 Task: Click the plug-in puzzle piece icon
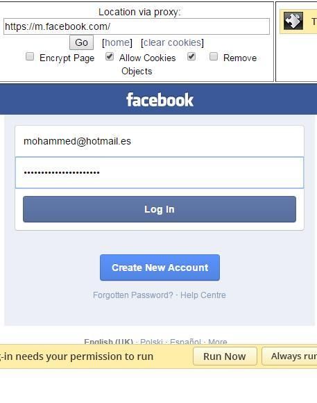293,21
